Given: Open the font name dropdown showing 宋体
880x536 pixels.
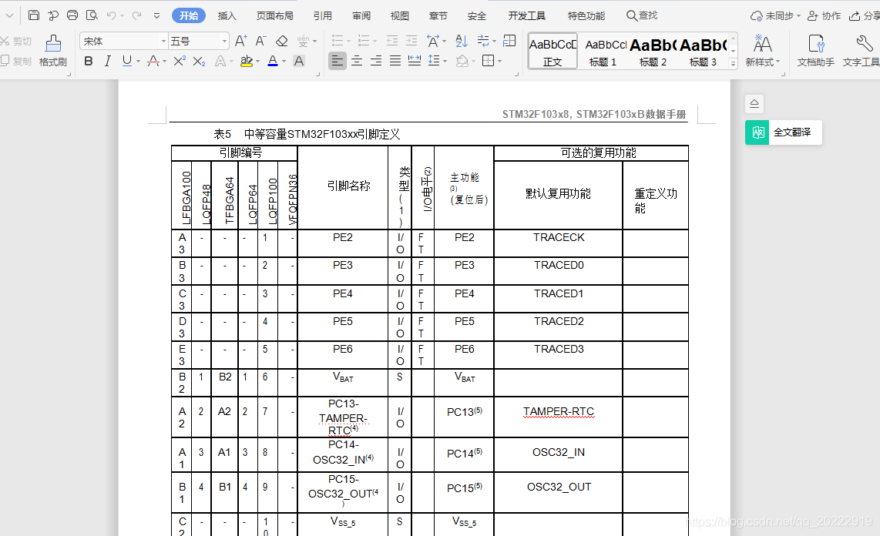Looking at the screenshot, I should point(123,42).
